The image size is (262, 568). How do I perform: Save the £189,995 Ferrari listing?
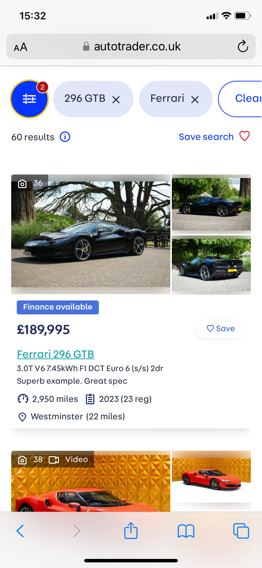click(x=221, y=329)
